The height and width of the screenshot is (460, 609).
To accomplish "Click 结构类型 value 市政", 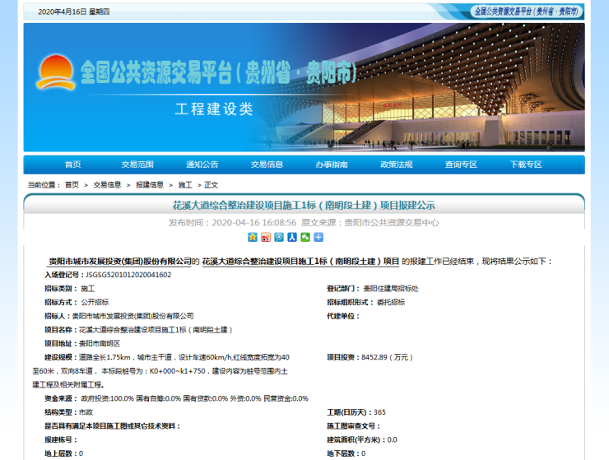I will point(86,412).
